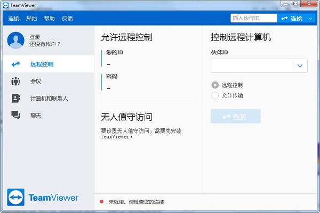Click the user avatar profile icon

coord(16,40)
